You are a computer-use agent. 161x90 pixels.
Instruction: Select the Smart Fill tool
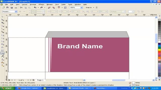pyautogui.click(x=3, y=32)
